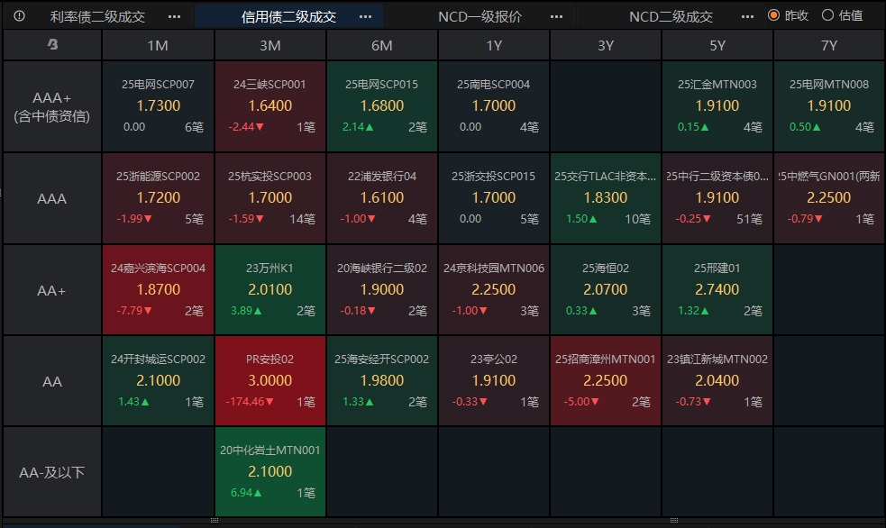Open the more options menu for 利率债二级成交
The width and height of the screenshot is (886, 528).
[175, 16]
